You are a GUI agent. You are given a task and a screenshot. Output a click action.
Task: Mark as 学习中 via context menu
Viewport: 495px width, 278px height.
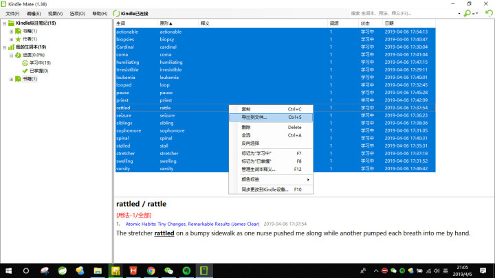271,153
